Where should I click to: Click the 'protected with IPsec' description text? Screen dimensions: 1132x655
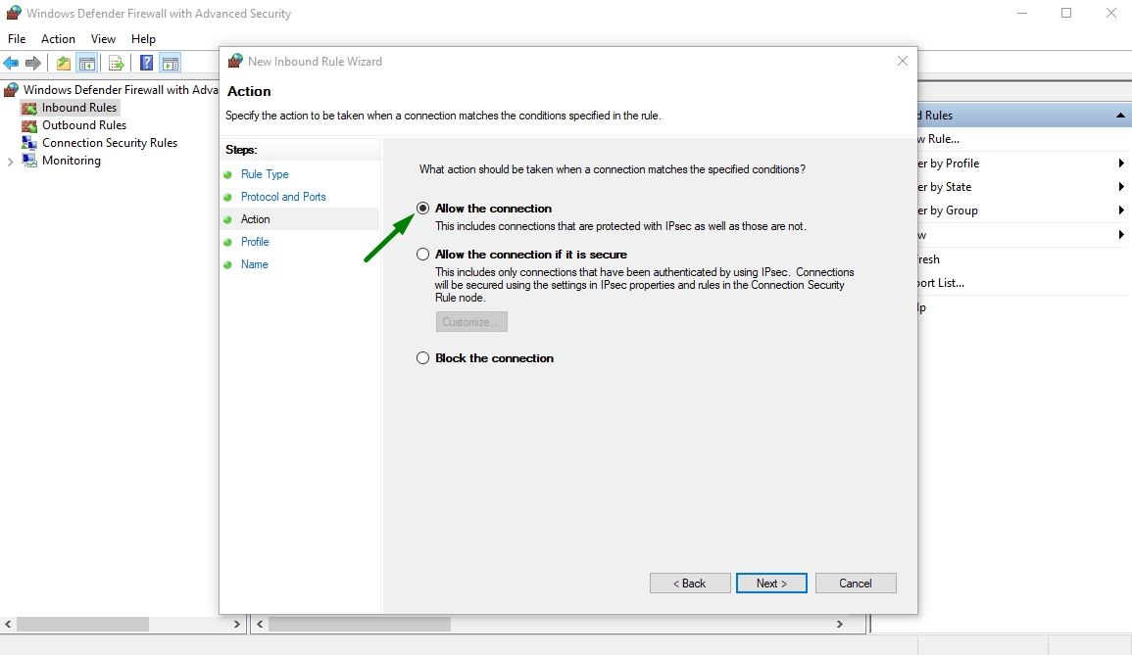(x=620, y=226)
